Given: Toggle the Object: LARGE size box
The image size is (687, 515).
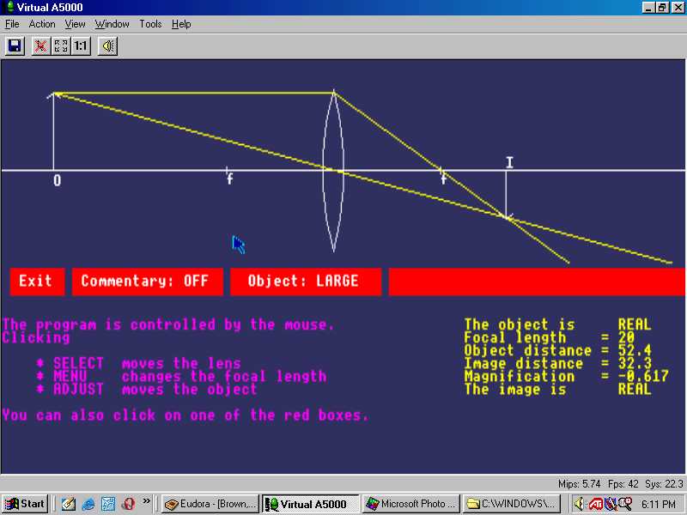Looking at the screenshot, I should coord(305,282).
